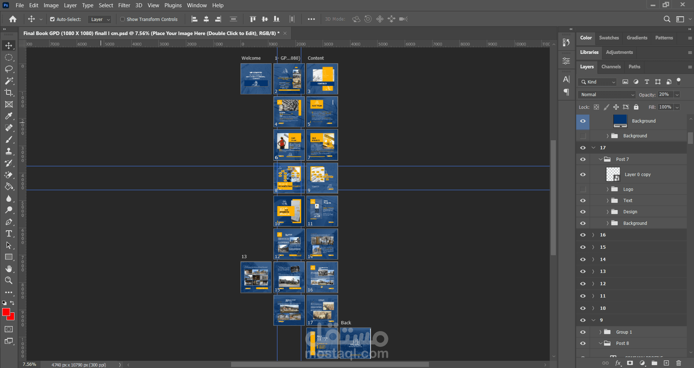Image resolution: width=694 pixels, height=368 pixels.
Task: Enable Show Transform Controls checkbox
Action: (123, 20)
